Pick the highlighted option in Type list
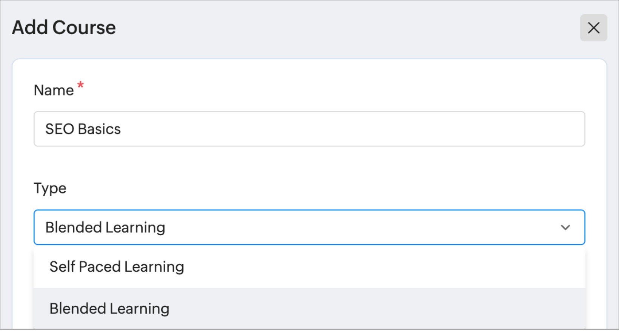Viewport: 619px width, 332px height. 109,309
